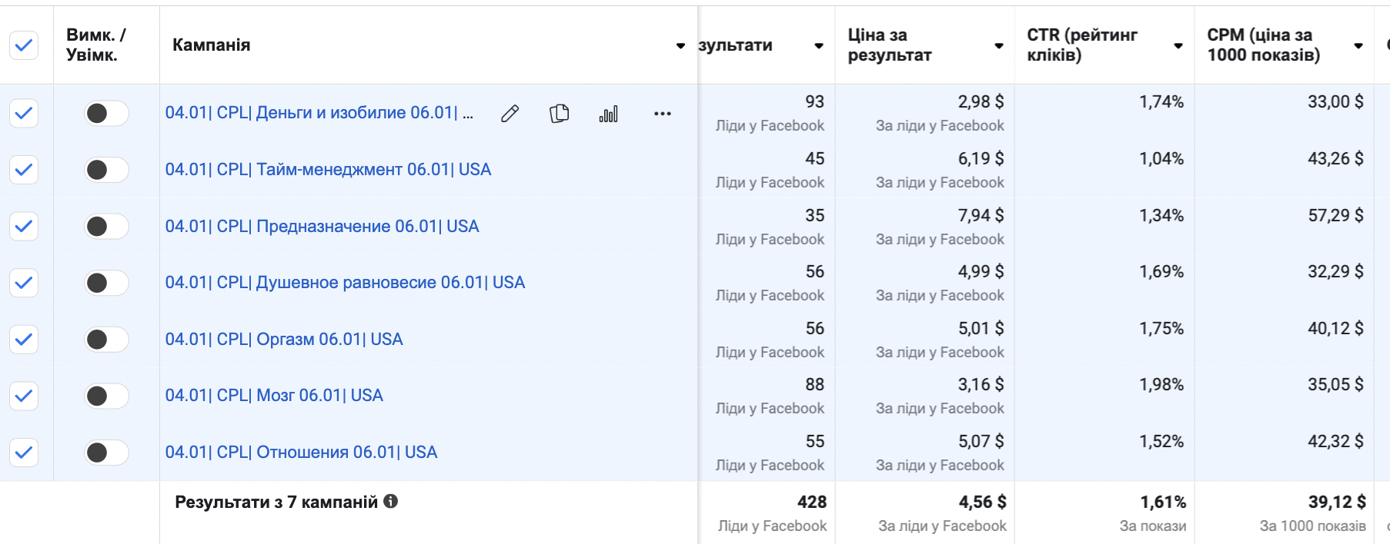Toggle the on/off switch for the Оргазм campaign
Screen dimensions: 1390x544
pyautogui.click(x=106, y=339)
